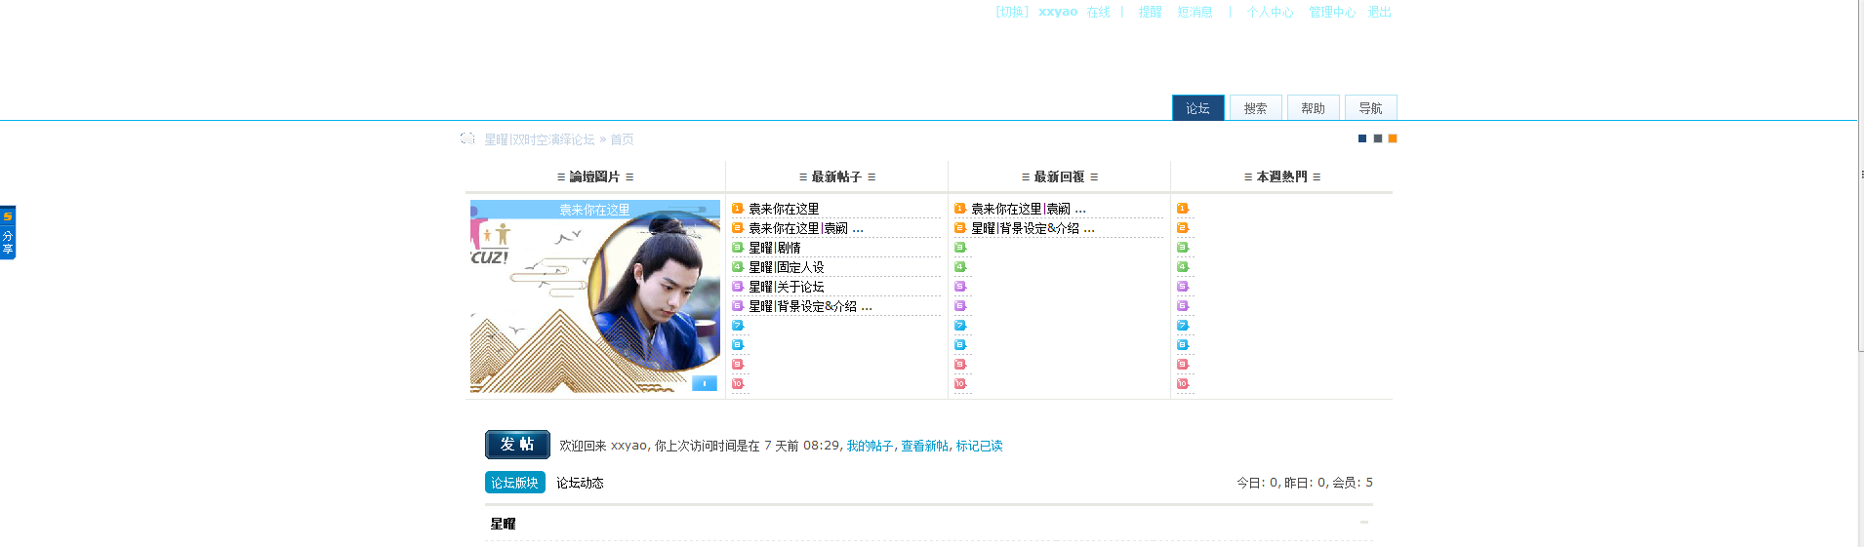Open the 导航 tab
The image size is (1864, 547).
pyautogui.click(x=1370, y=108)
